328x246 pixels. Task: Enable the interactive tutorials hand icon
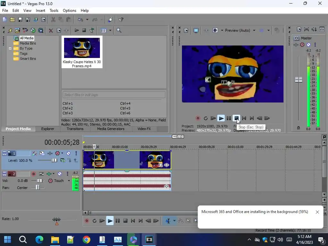pyautogui.click(x=111, y=20)
